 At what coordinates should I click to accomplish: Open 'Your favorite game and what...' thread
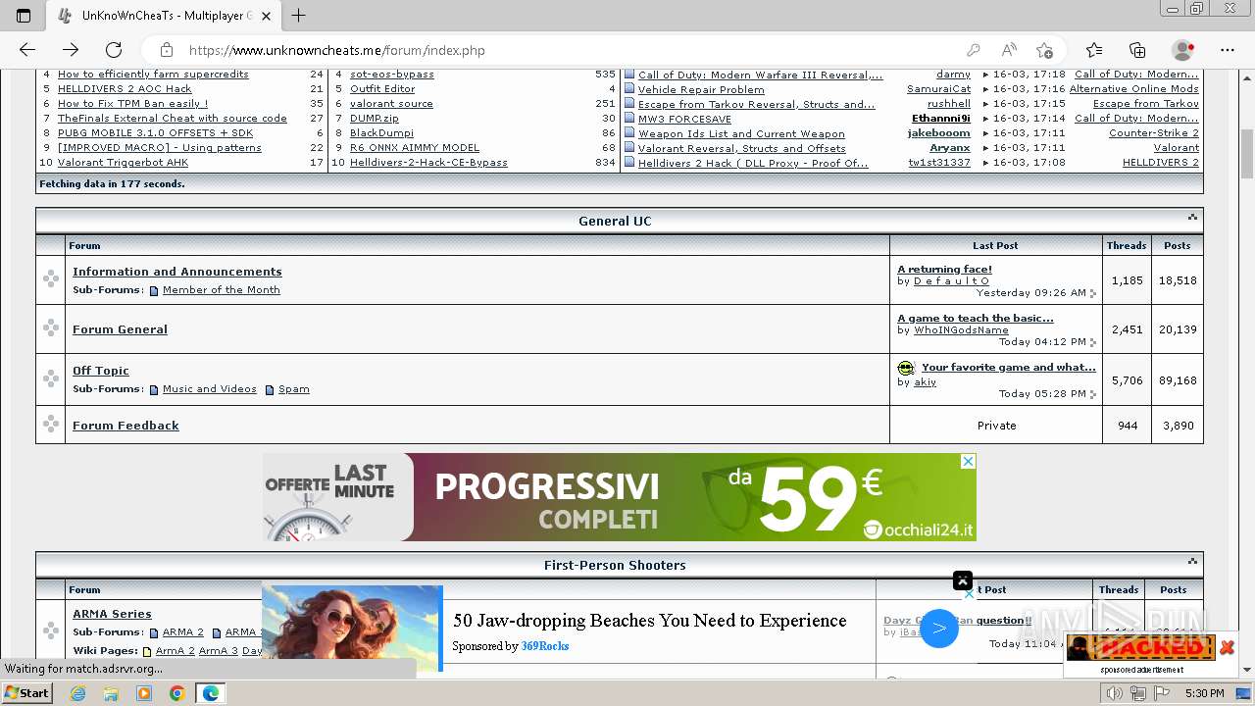point(1009,368)
